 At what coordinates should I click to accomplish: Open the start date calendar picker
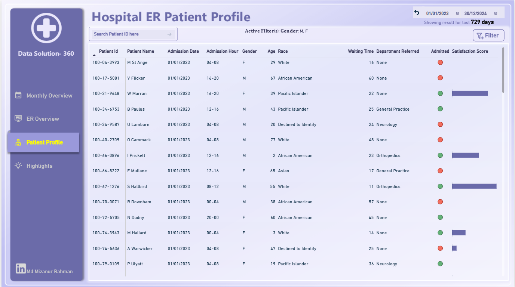click(457, 13)
